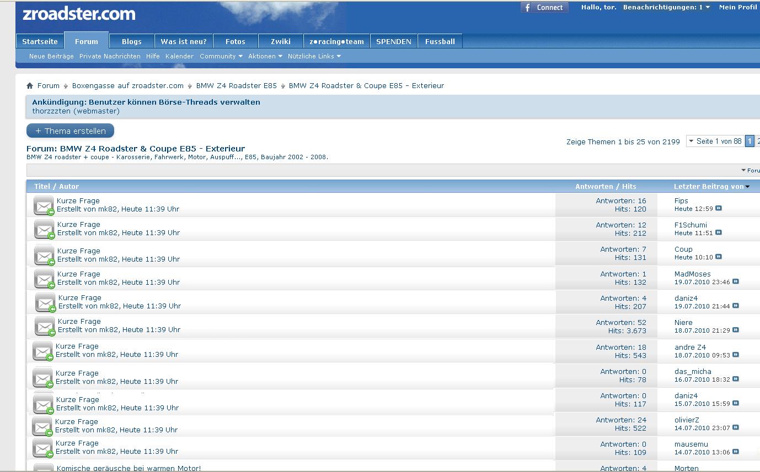Open the Aktionen dropdown
The width and height of the screenshot is (760, 472).
[265, 56]
